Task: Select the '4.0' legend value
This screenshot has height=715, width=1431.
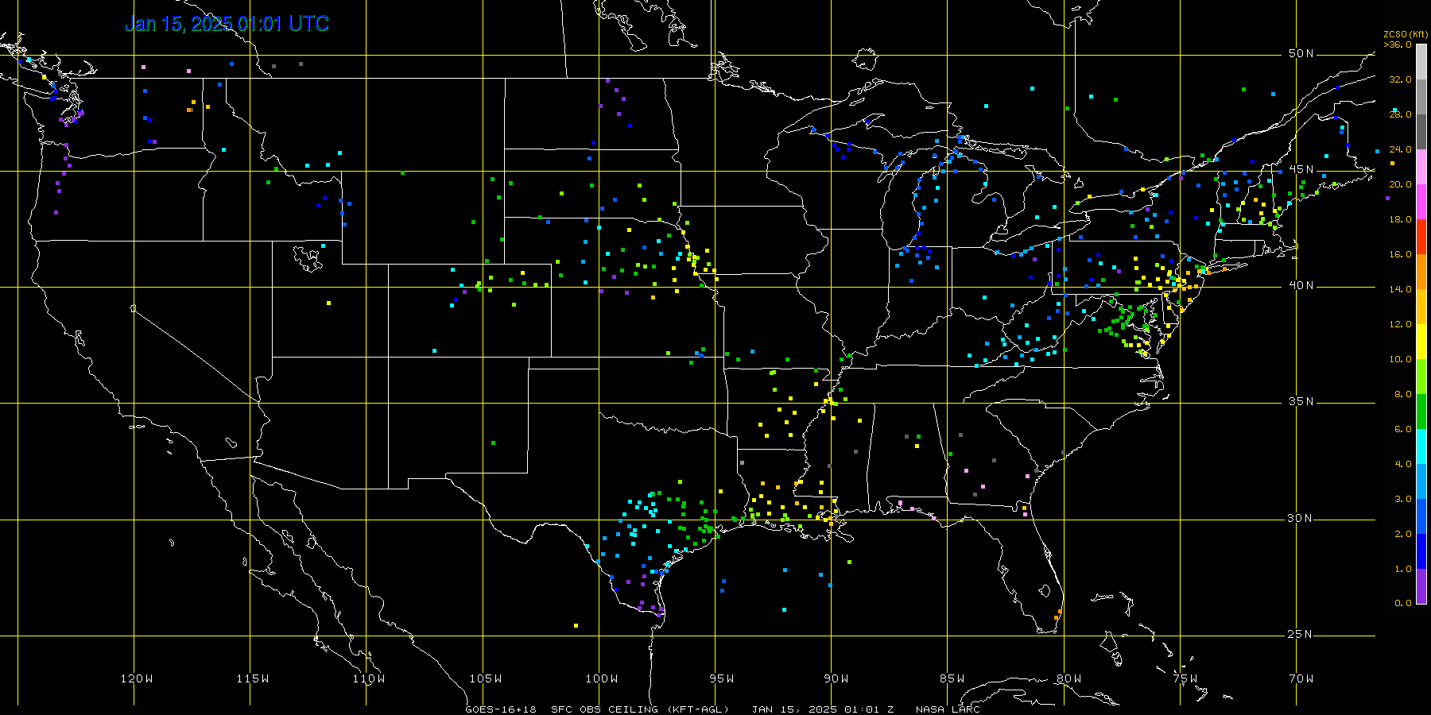Action: 1403,464
